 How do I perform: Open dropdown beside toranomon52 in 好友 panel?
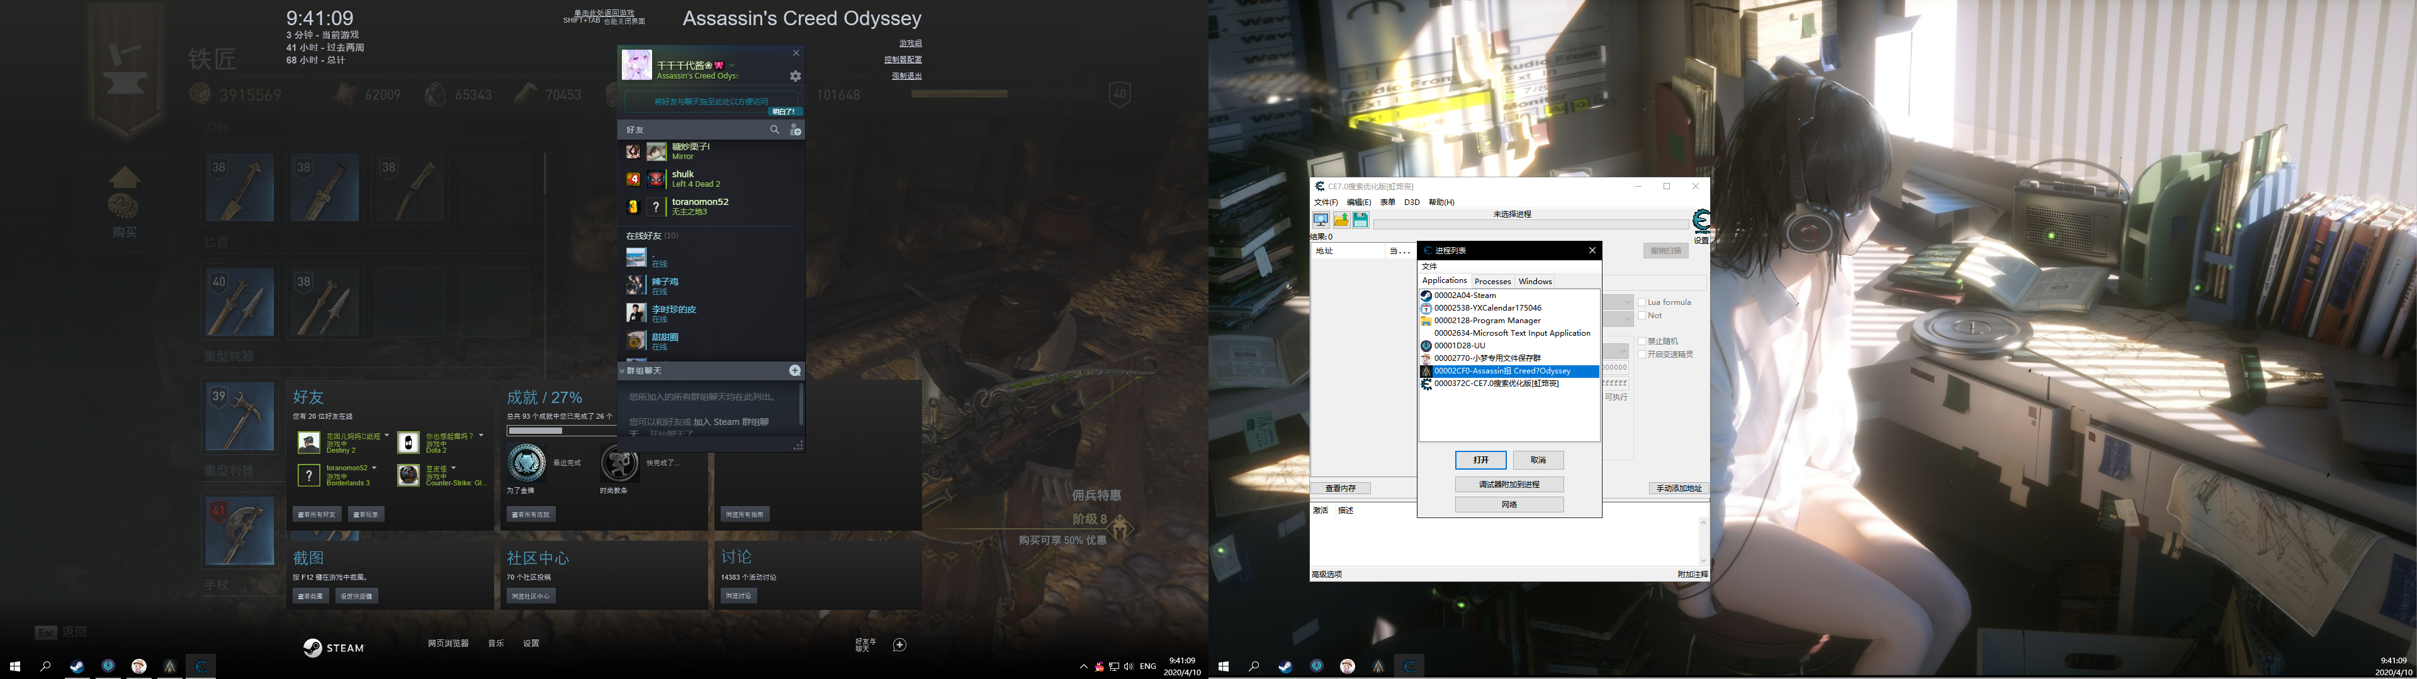click(373, 467)
